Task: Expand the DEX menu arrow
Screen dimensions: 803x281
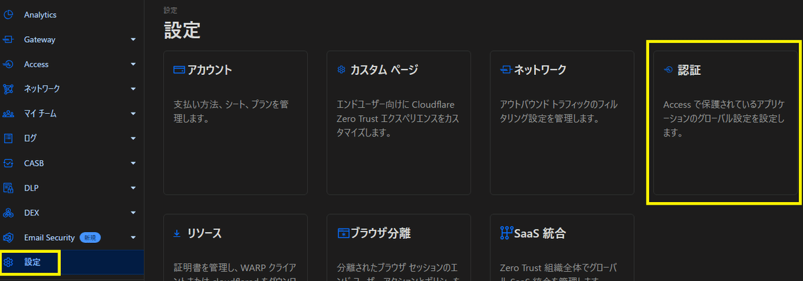Action: [x=133, y=213]
